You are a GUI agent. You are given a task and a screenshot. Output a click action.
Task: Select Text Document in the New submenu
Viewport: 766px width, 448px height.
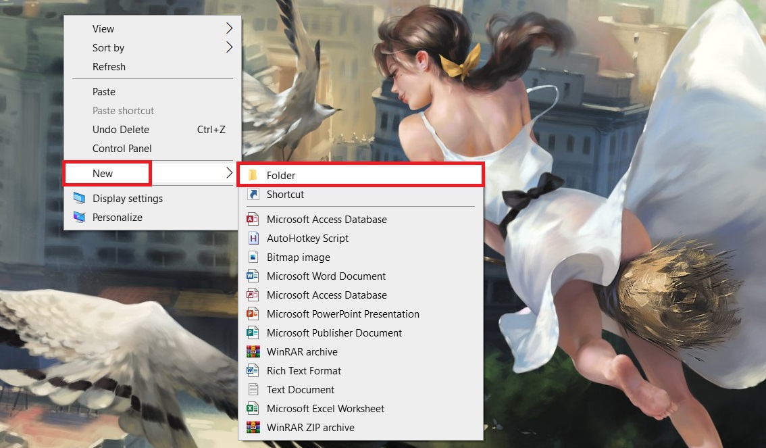tap(301, 390)
